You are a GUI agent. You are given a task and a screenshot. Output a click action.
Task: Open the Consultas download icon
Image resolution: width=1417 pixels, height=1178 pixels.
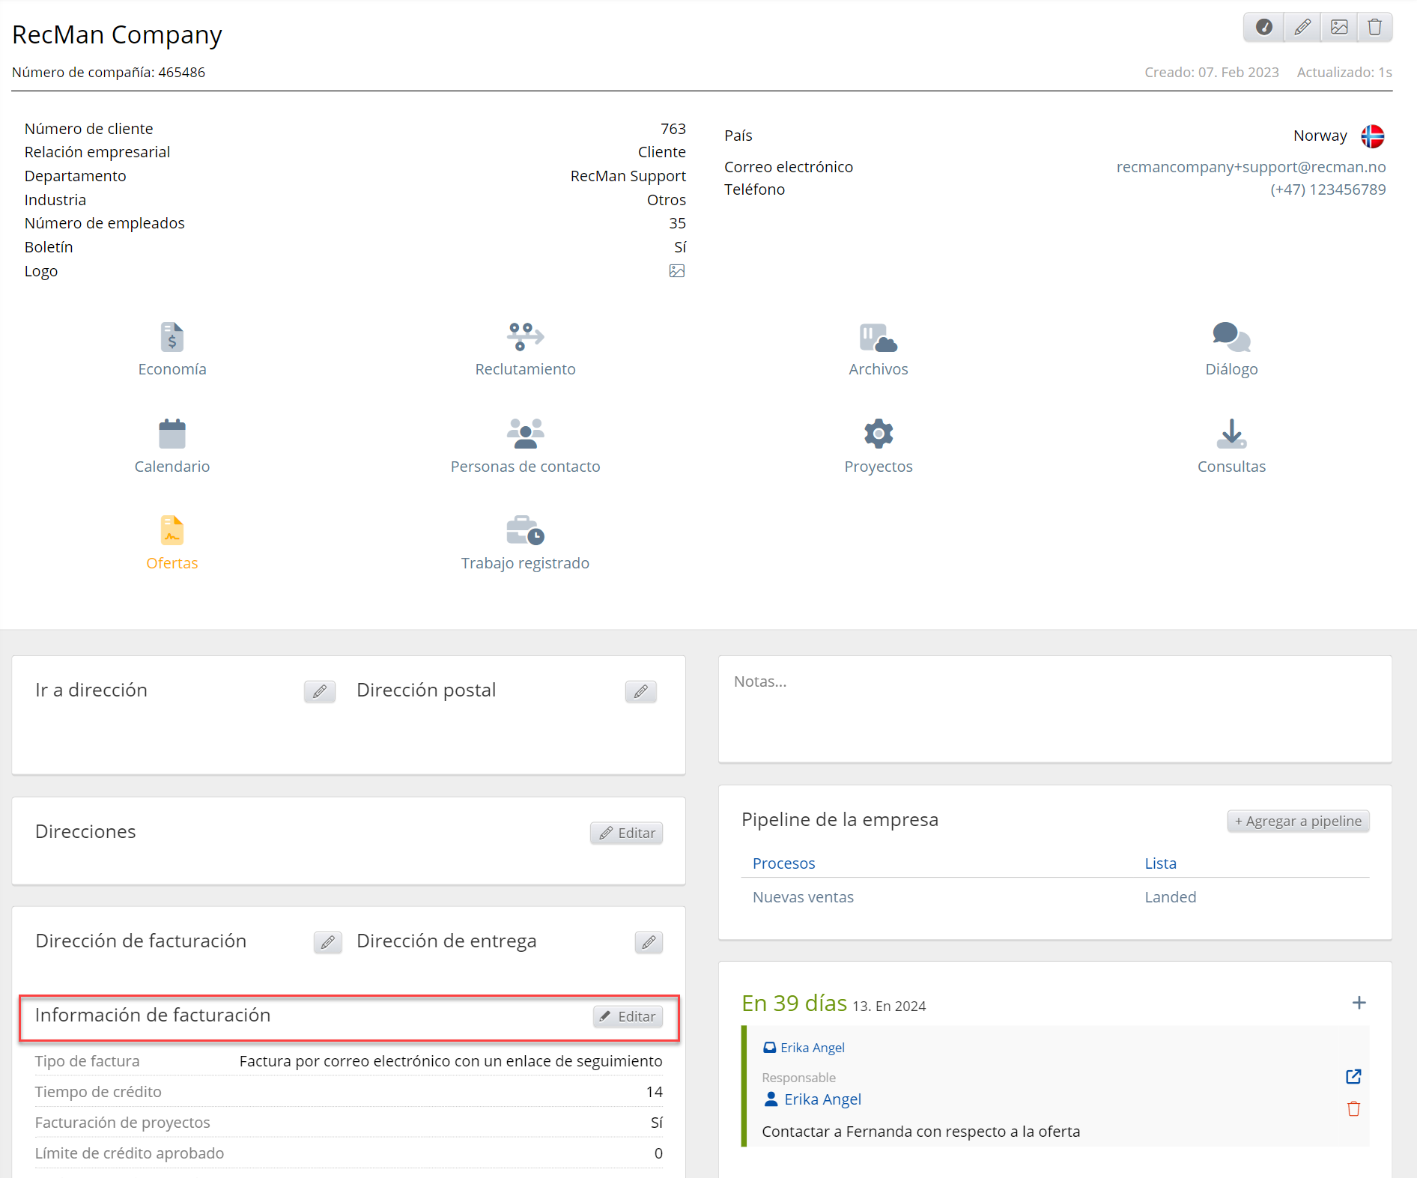(x=1231, y=434)
